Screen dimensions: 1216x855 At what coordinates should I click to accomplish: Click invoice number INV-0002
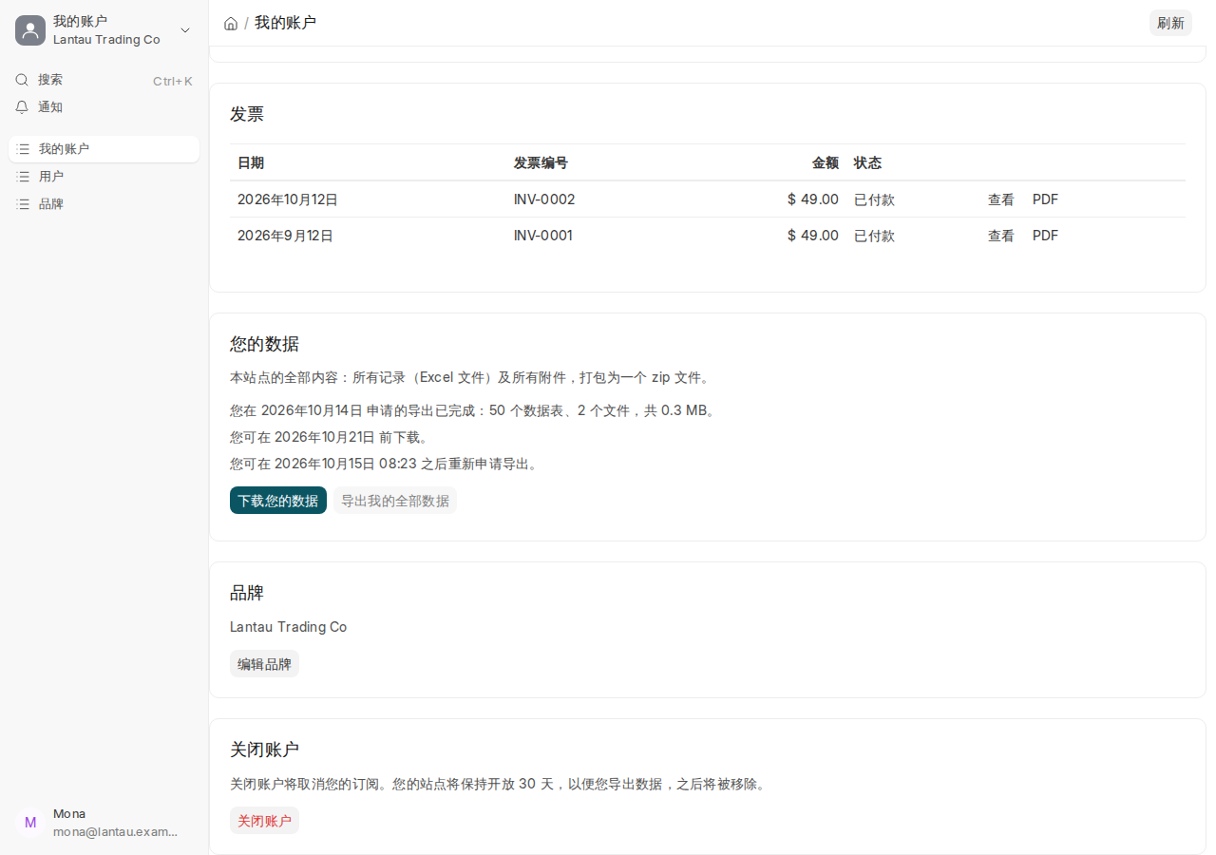pos(544,199)
